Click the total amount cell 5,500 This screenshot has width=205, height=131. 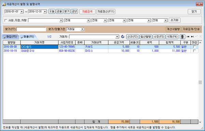click(170, 47)
